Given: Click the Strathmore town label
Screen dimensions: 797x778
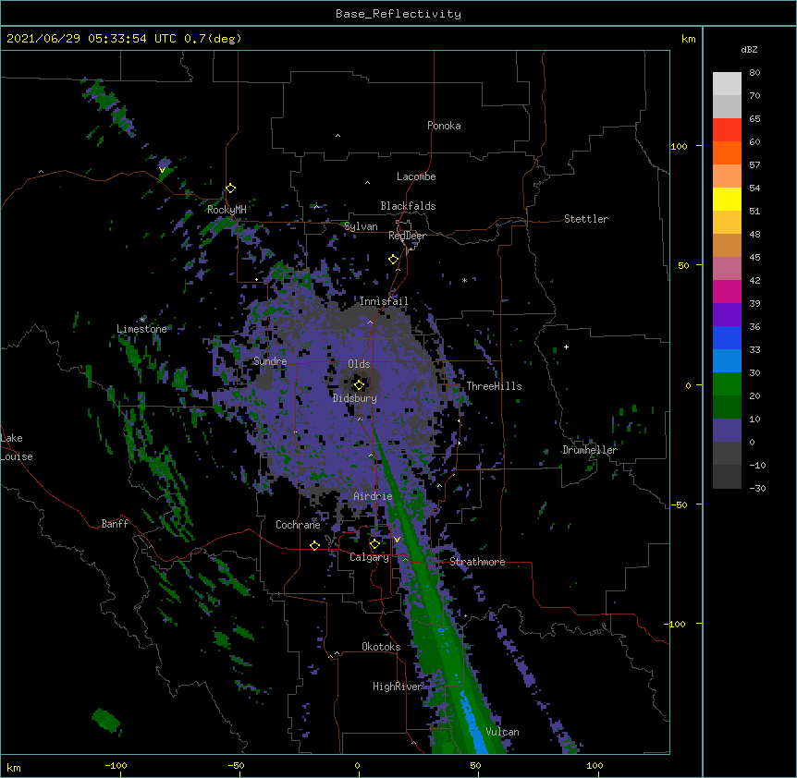Looking at the screenshot, I should coord(477,562).
